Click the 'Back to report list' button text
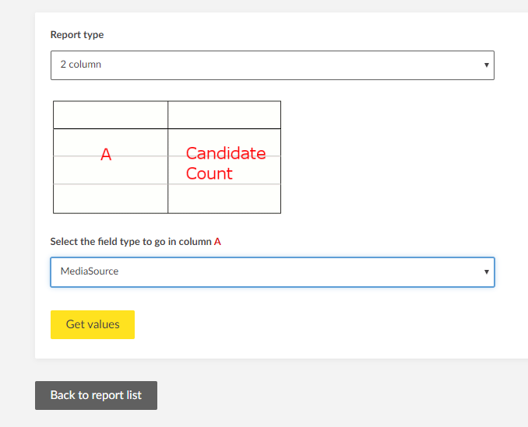This screenshot has width=528, height=427. (96, 395)
